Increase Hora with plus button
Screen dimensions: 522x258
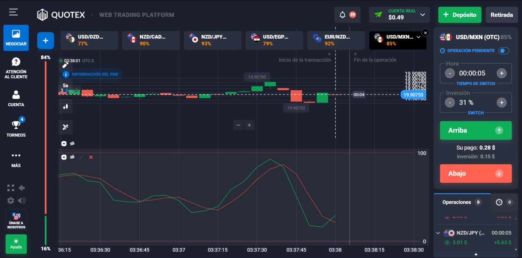501,73
